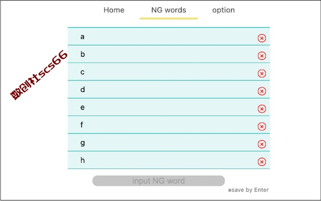Remove NG word "h" via delete icon
The width and height of the screenshot is (321, 201).
click(262, 162)
